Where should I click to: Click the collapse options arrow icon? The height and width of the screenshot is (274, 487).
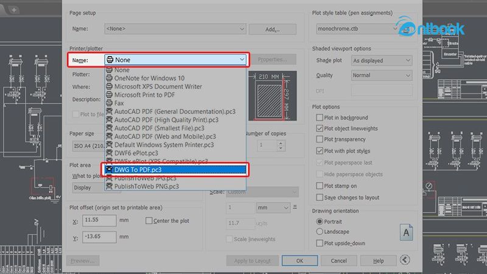tap(405, 260)
